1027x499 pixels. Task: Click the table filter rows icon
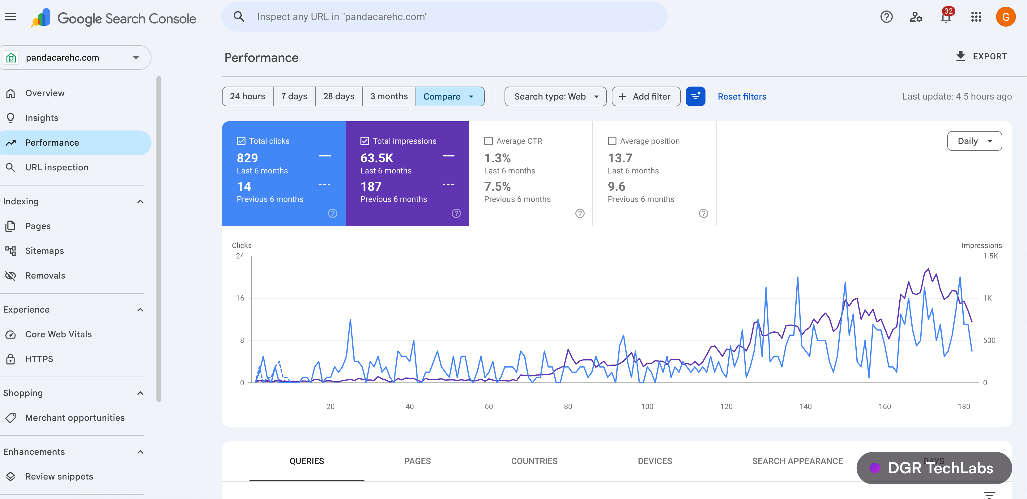(x=989, y=495)
